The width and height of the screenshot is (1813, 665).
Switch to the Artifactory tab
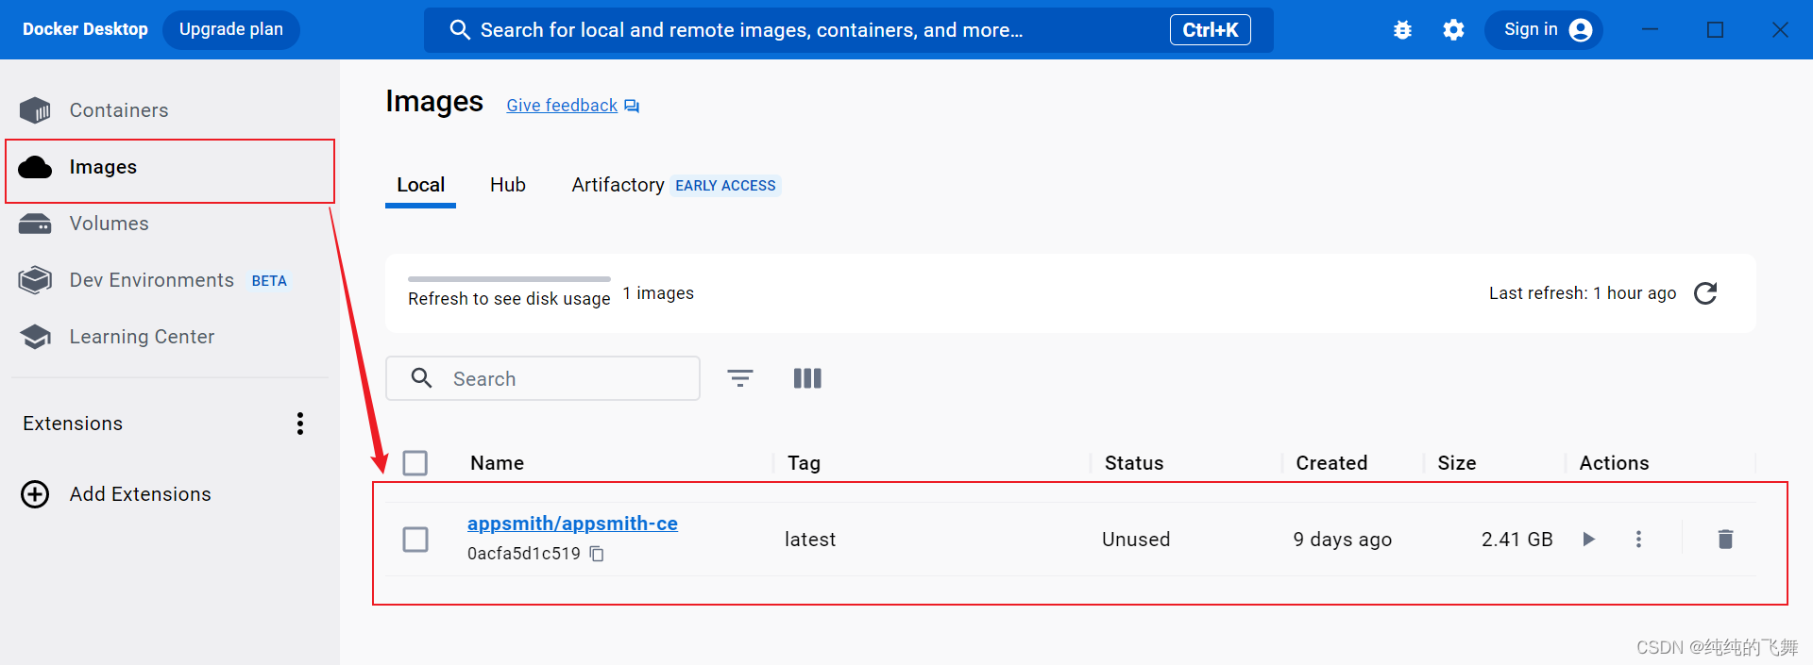pyautogui.click(x=618, y=185)
